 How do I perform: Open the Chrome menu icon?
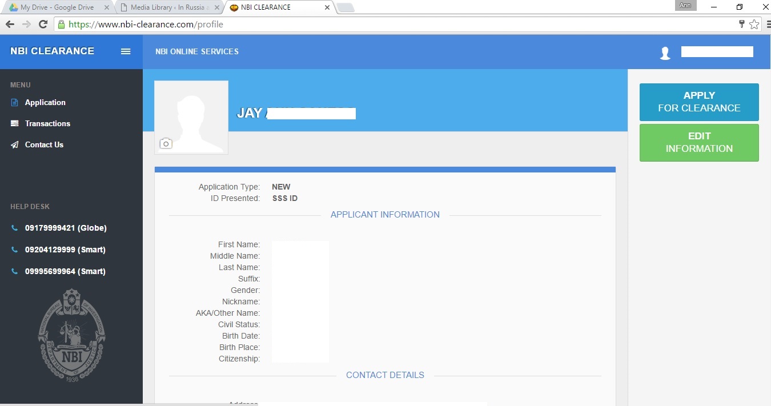click(x=768, y=25)
